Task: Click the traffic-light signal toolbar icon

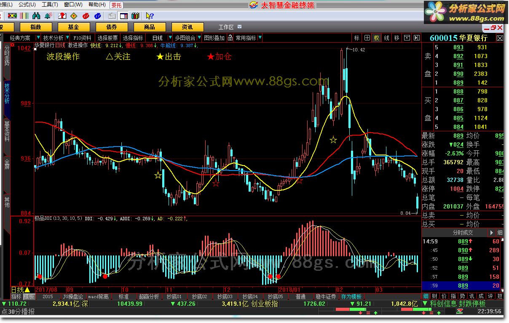Action: click(12, 16)
